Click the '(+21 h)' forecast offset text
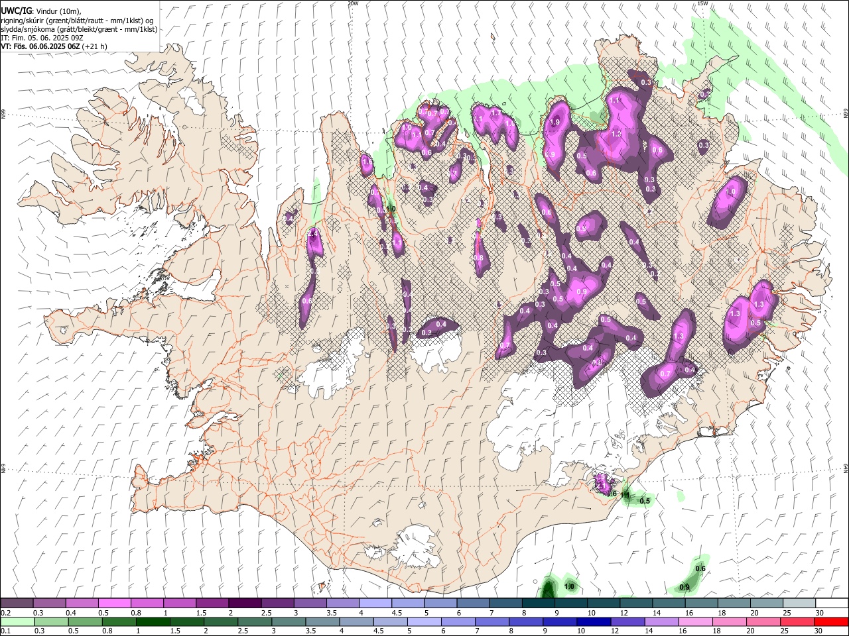 point(94,46)
